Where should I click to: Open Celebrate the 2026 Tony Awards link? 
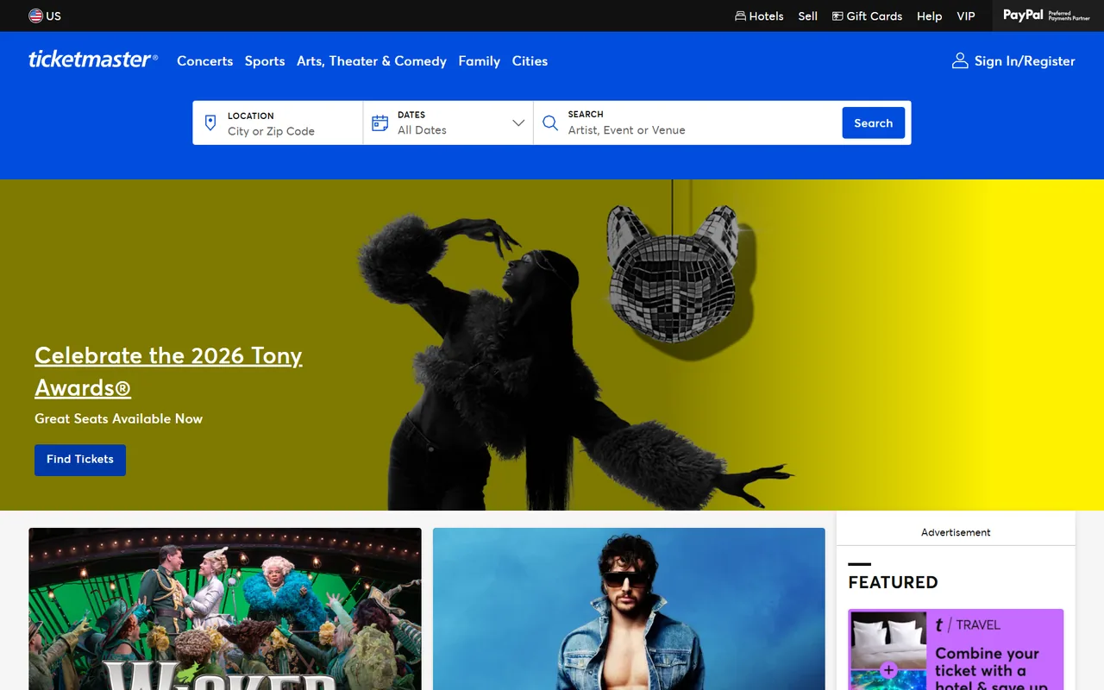[168, 372]
